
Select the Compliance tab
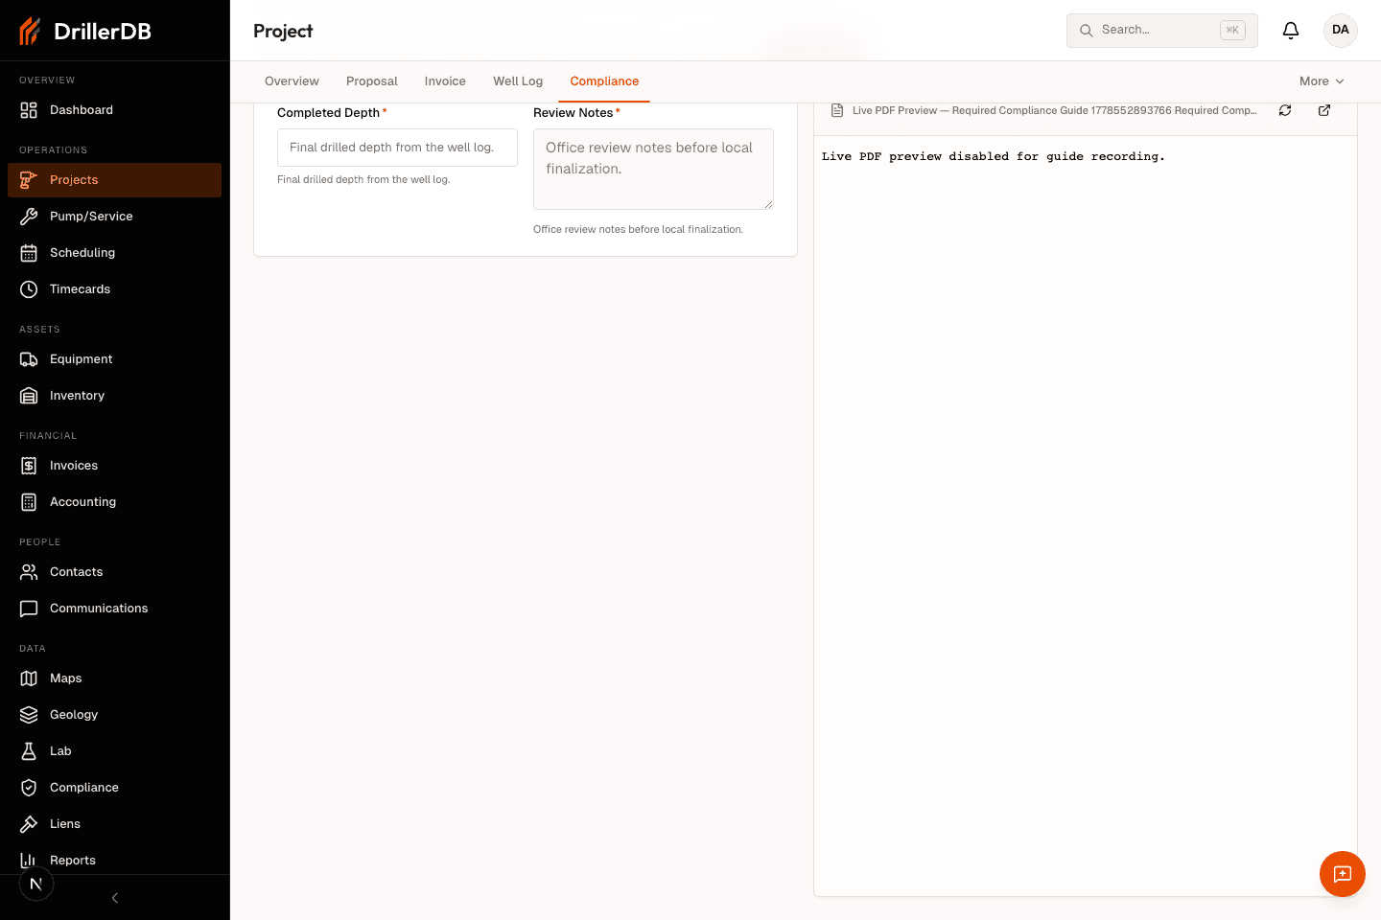(x=604, y=81)
